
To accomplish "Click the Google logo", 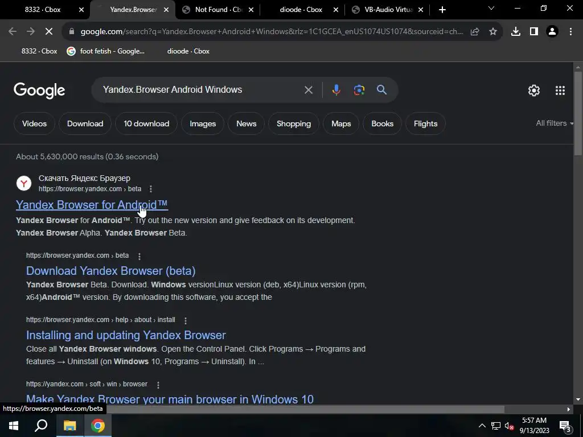I will [39, 90].
